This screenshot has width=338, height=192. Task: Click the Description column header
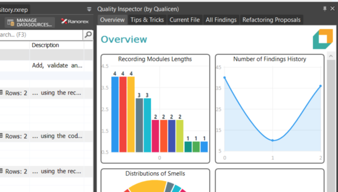click(x=45, y=45)
